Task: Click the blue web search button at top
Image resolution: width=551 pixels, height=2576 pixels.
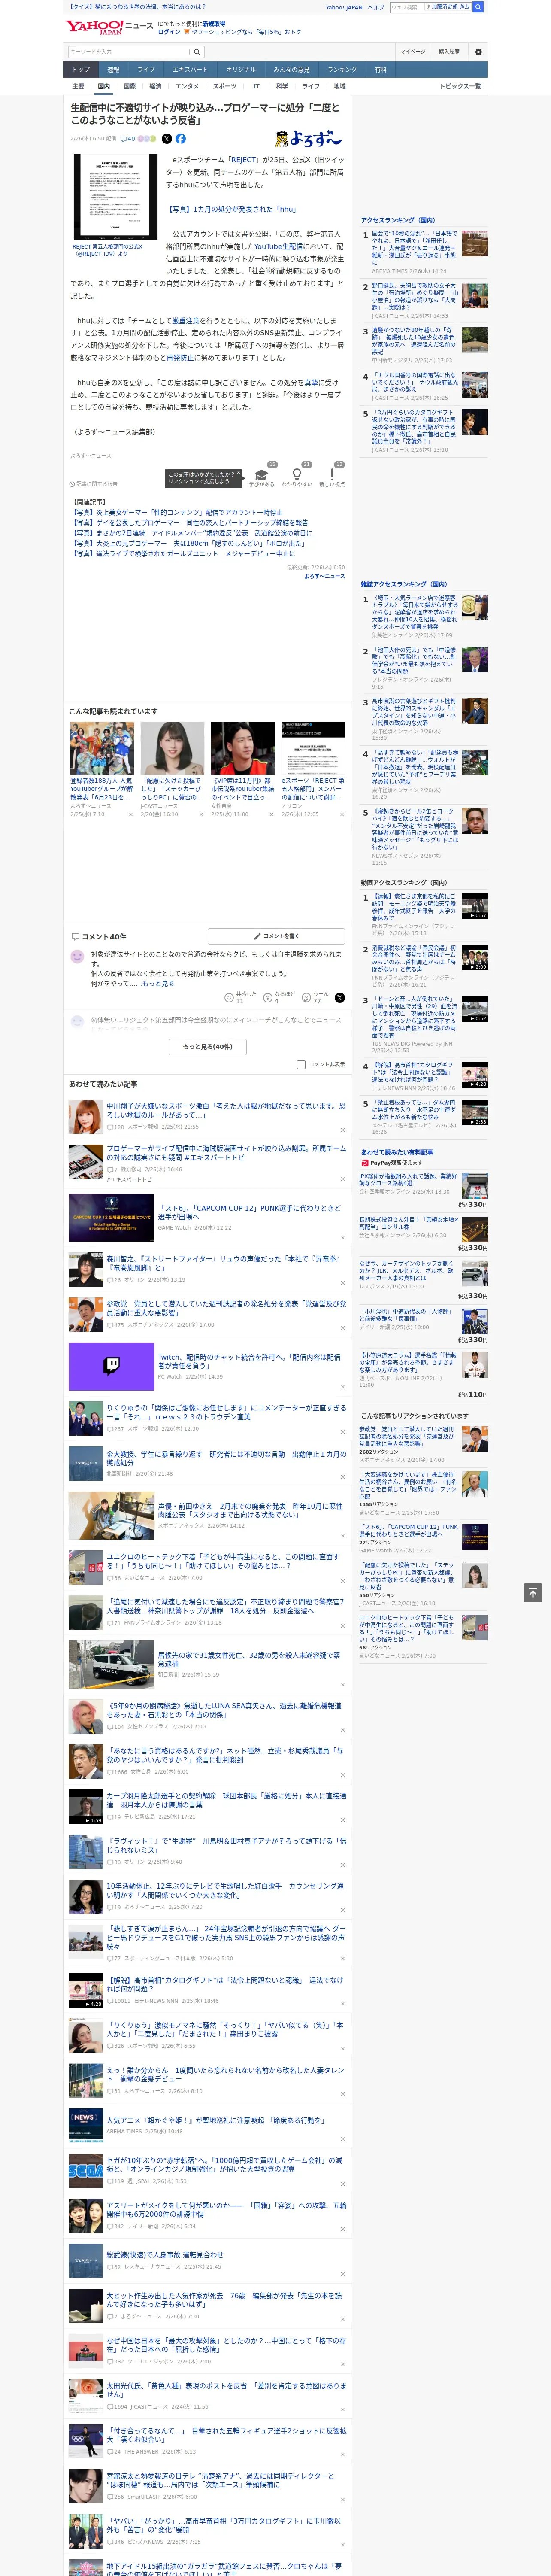Action: [478, 7]
